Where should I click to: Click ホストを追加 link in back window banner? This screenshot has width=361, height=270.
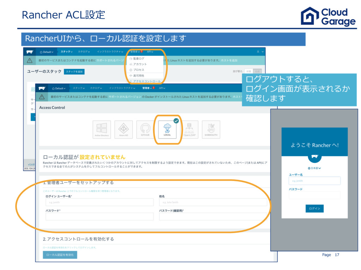click(x=229, y=60)
